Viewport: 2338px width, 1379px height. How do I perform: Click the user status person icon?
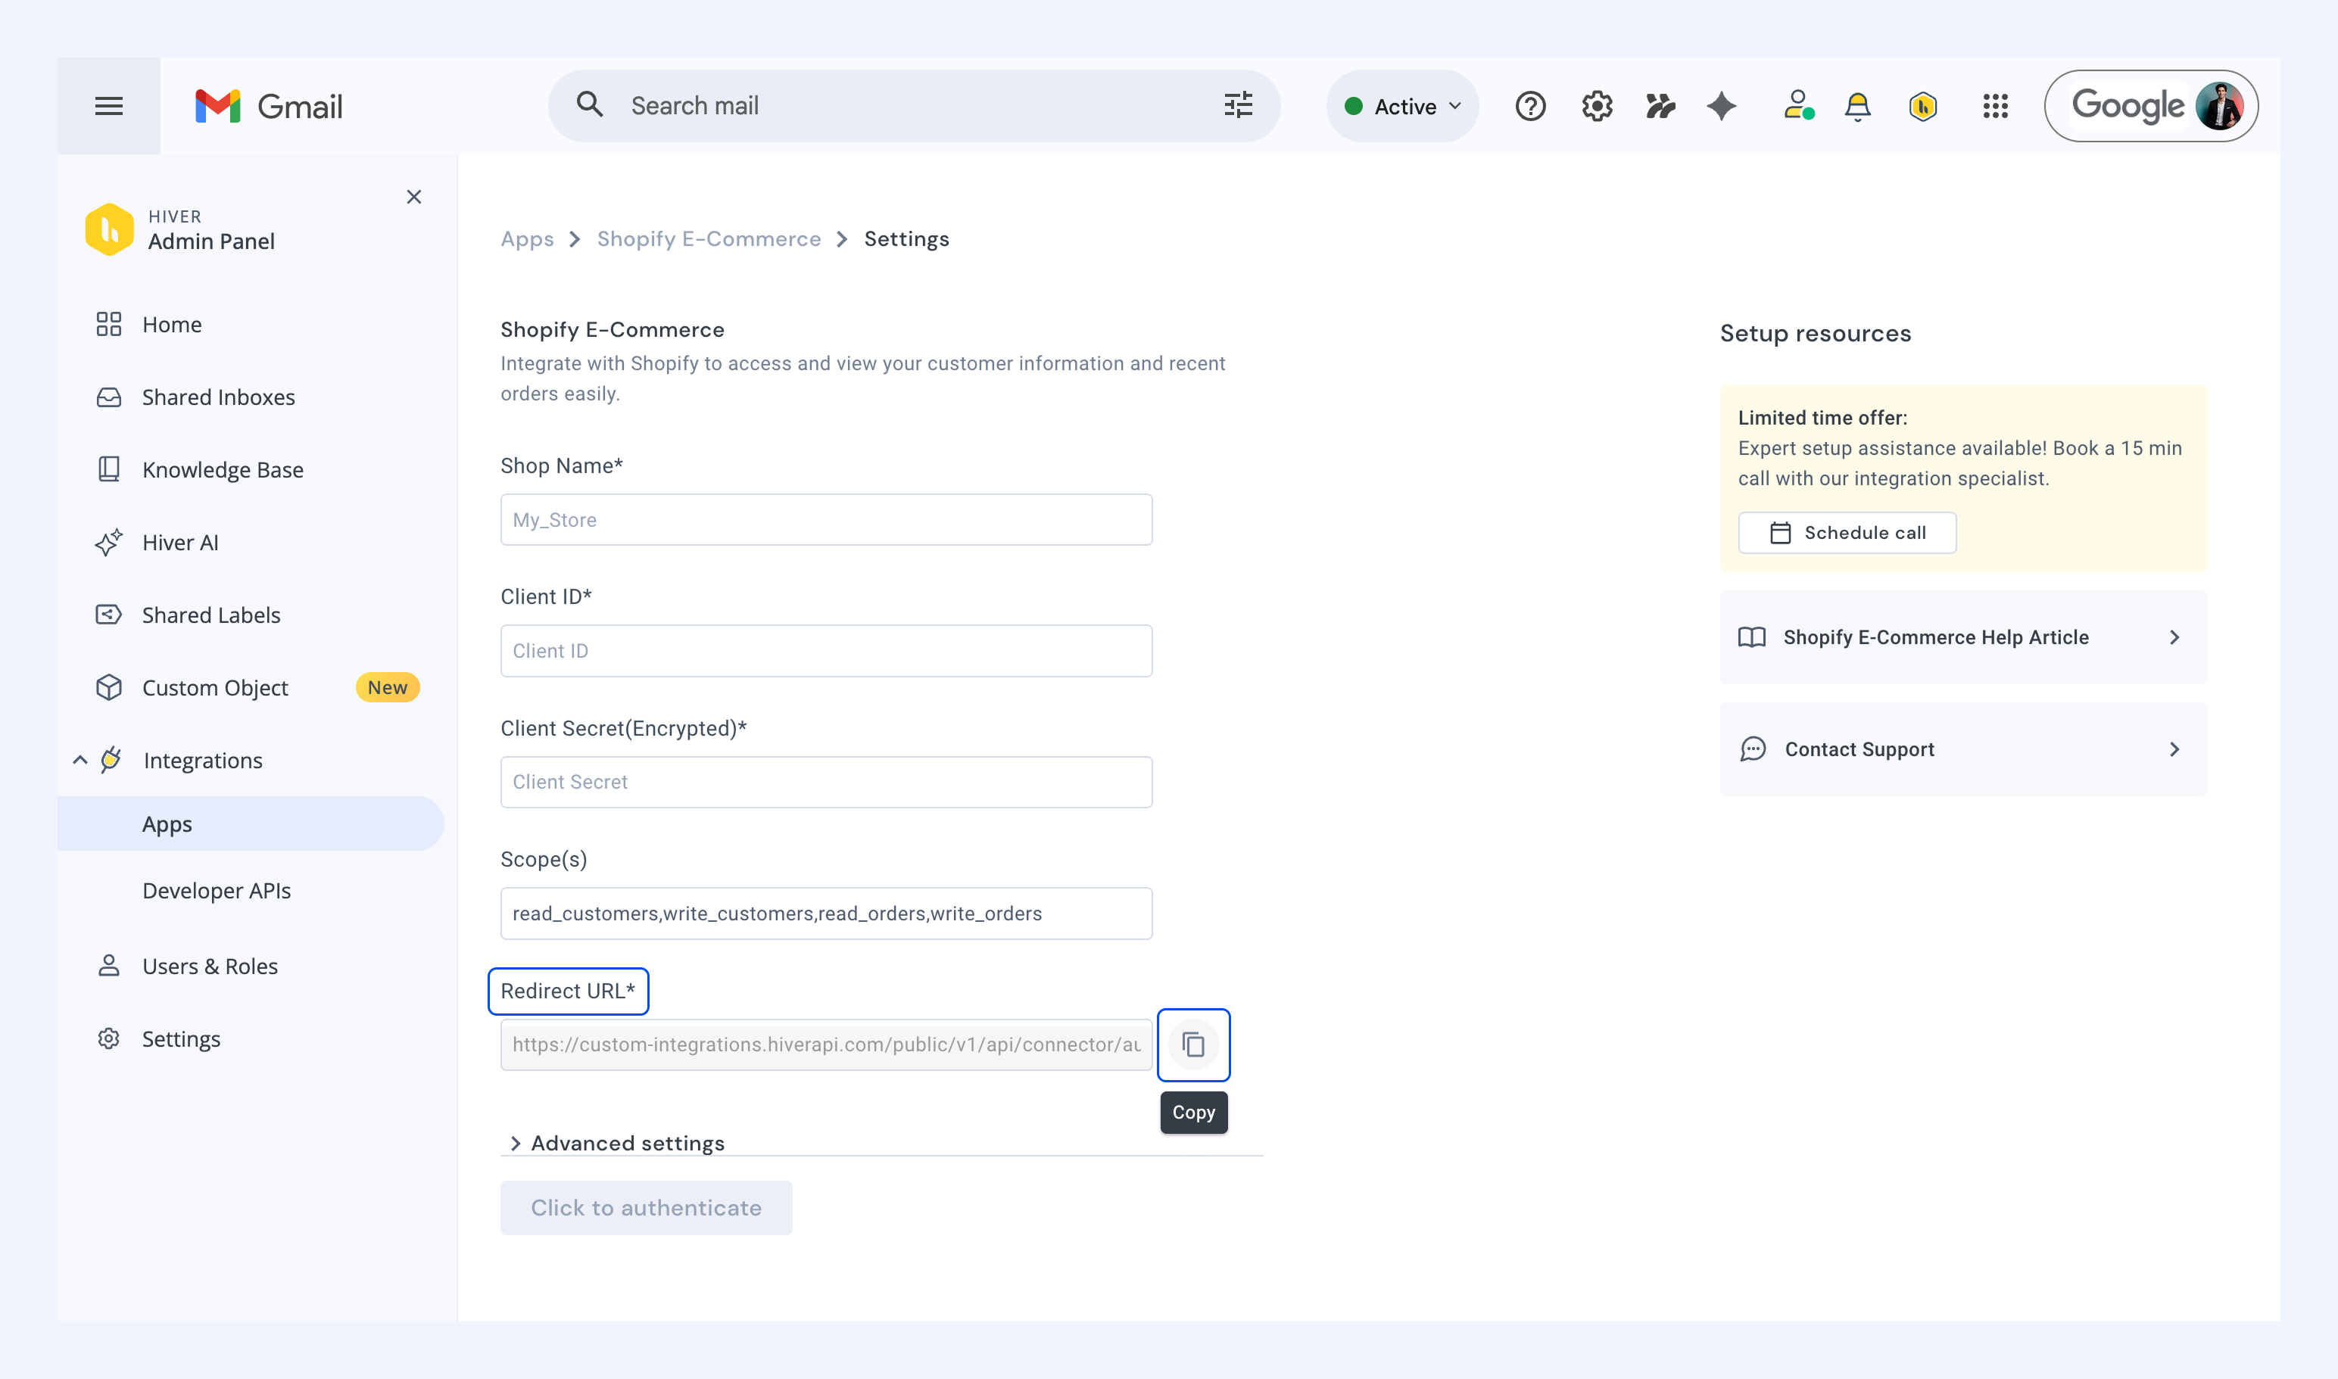pos(1798,105)
